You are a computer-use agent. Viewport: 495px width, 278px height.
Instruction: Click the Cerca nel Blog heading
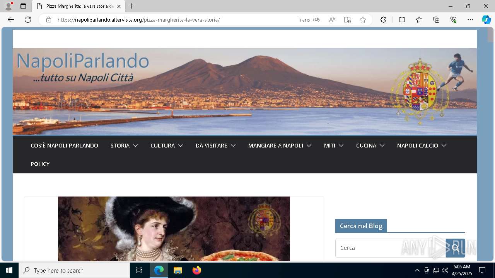(361, 226)
